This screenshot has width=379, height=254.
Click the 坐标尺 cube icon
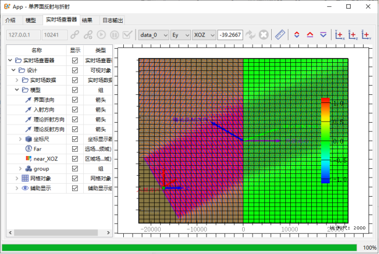click(28, 139)
